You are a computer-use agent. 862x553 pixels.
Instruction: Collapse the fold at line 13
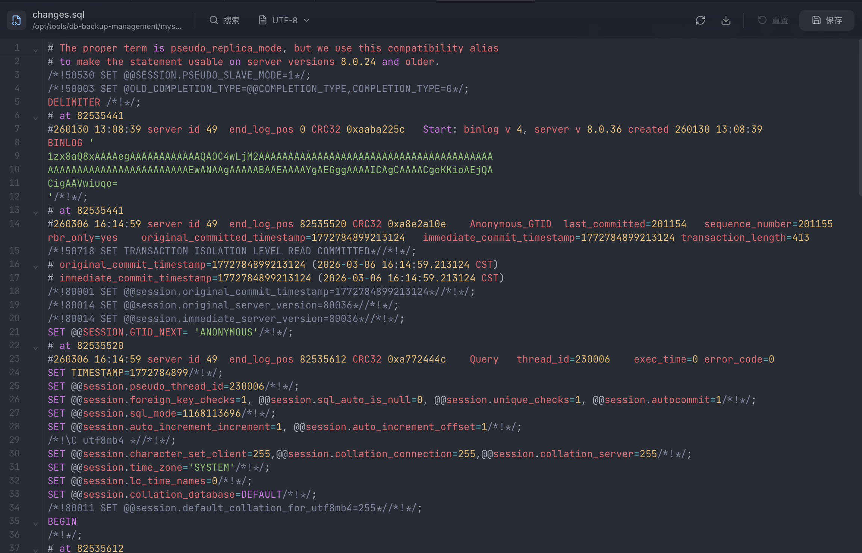coord(36,213)
